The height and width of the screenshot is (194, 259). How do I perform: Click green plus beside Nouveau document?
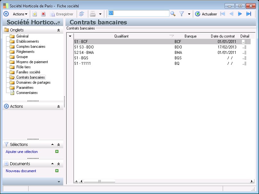[x=57, y=171]
